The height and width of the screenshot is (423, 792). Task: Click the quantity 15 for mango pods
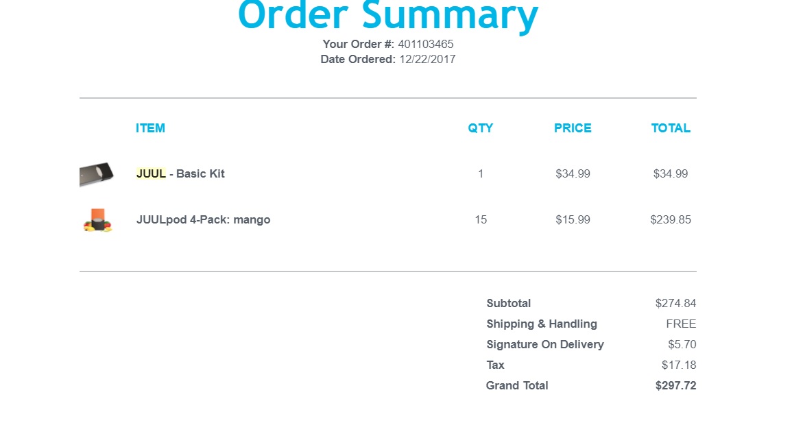point(480,219)
